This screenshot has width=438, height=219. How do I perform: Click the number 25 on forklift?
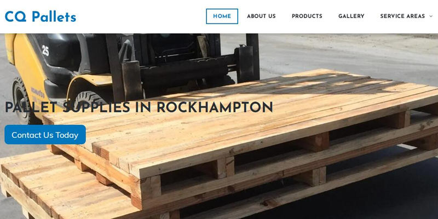[45, 50]
